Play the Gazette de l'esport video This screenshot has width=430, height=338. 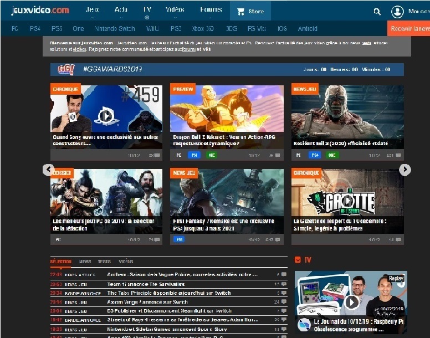[x=347, y=202]
